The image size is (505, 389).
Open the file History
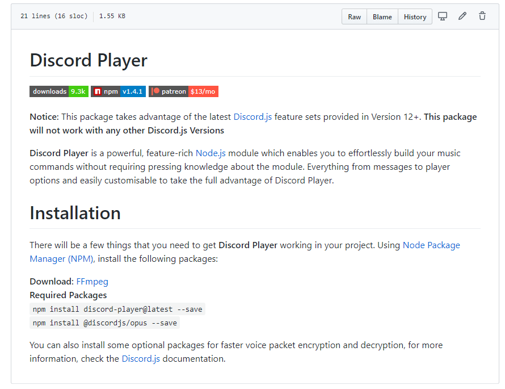pos(415,17)
